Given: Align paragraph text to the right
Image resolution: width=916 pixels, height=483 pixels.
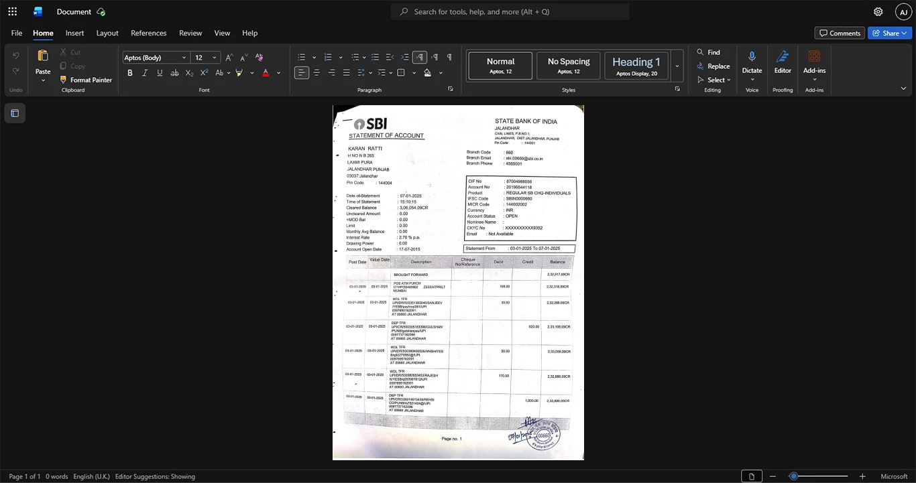Looking at the screenshot, I should click(331, 72).
